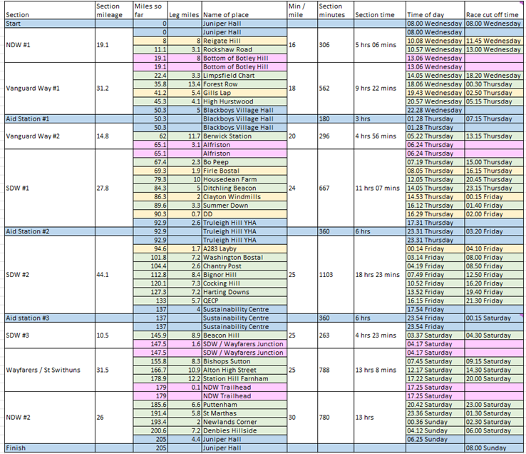526x454 pixels.
Task: Select the 'Wayfarers / St Swithuns' section cell
Action: (50, 370)
